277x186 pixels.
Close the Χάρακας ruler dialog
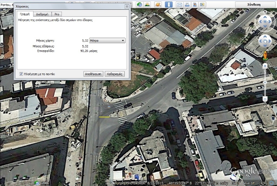pos(127,7)
